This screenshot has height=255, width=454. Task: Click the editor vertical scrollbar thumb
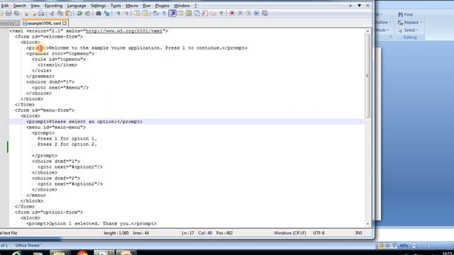pos(367,76)
